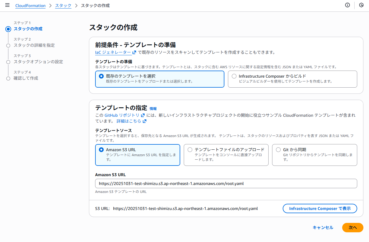The height and width of the screenshot is (242, 369).
Task: Select step 4 確認して作成
Action: (26, 78)
